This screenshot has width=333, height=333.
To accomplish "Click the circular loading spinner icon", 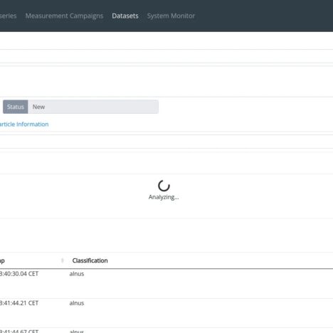I will (164, 186).
